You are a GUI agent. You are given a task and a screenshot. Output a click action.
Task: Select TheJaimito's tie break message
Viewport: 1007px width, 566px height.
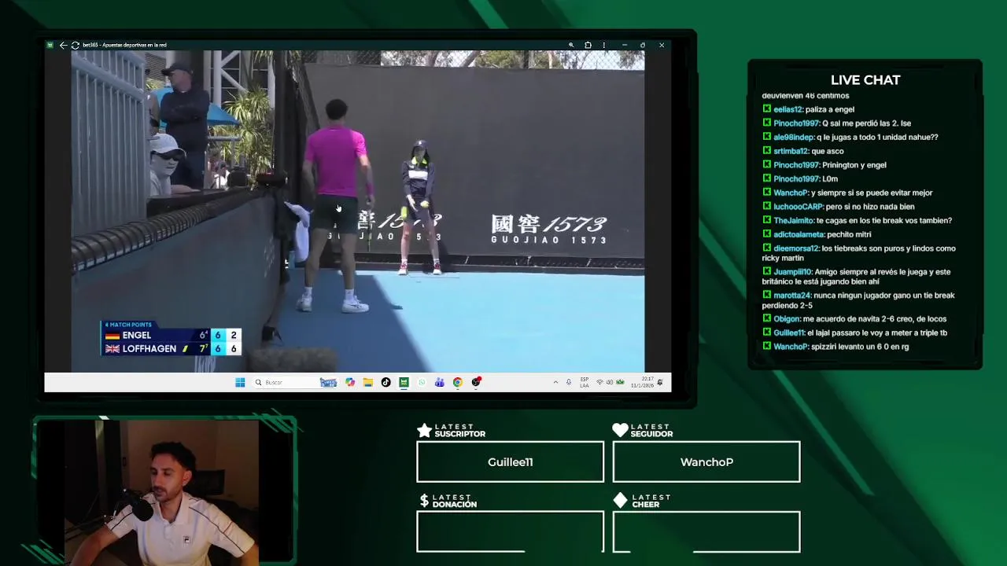pos(858,220)
